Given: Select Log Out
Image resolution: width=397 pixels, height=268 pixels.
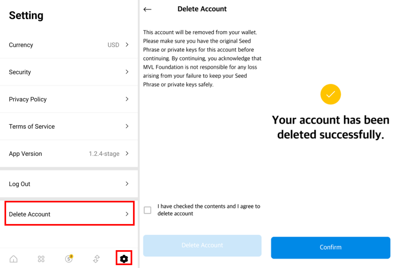Looking at the screenshot, I should pyautogui.click(x=69, y=184).
